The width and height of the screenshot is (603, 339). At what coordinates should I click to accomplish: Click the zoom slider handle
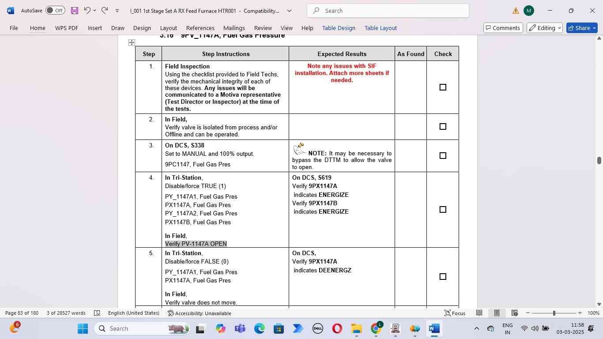pos(554,313)
